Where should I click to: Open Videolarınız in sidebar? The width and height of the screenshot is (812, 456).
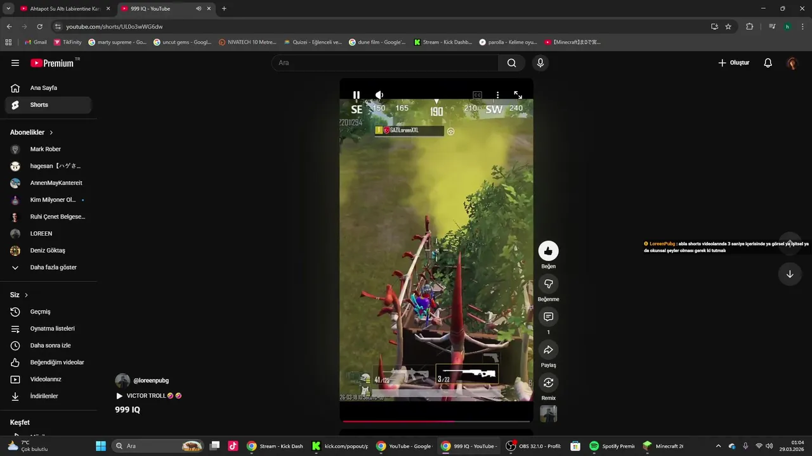[48, 379]
